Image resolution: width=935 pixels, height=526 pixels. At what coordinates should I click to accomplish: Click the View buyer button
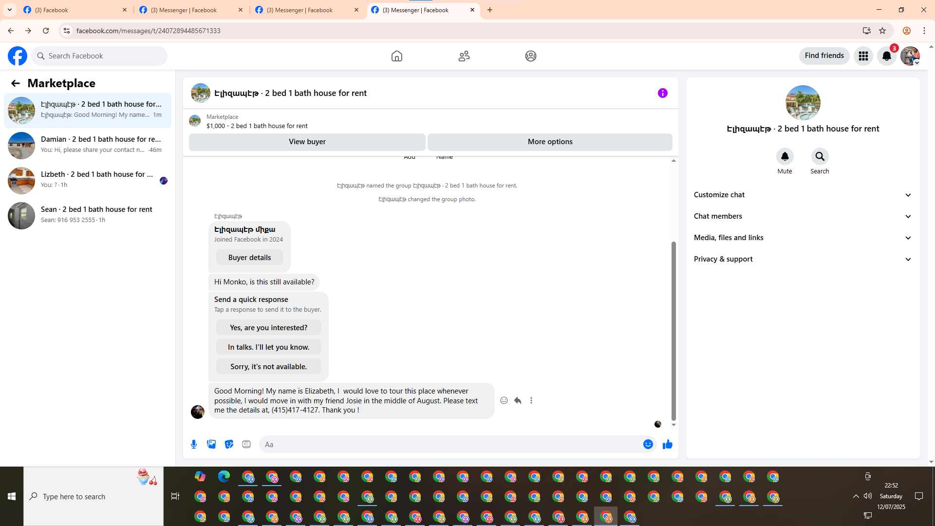tap(307, 142)
